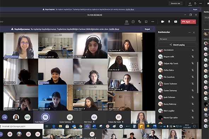Click the share content icon next to microphone
Viewport: 209px width, 139px height.
pos(176,22)
